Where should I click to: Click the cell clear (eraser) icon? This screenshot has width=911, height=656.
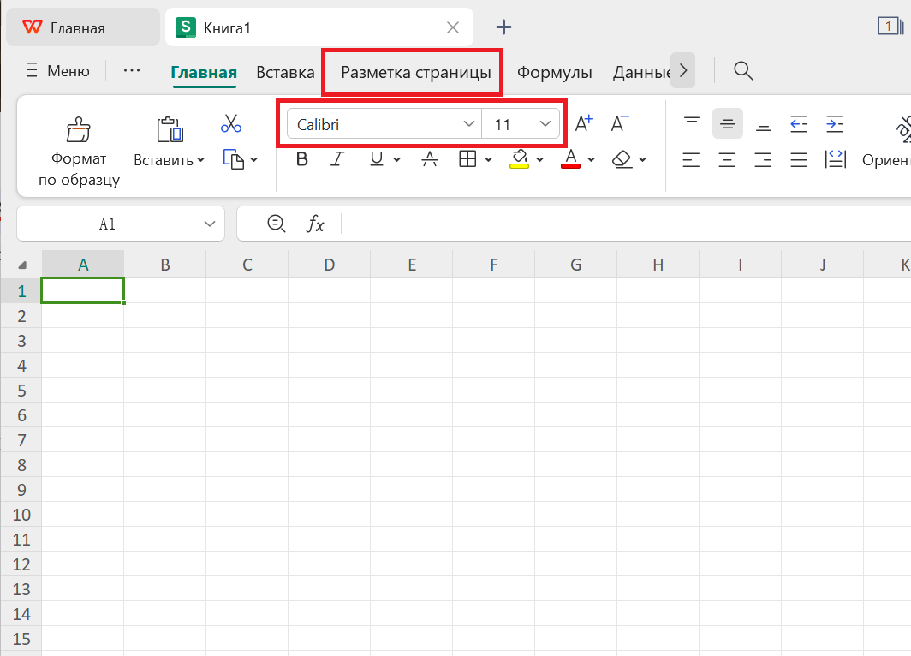[622, 159]
